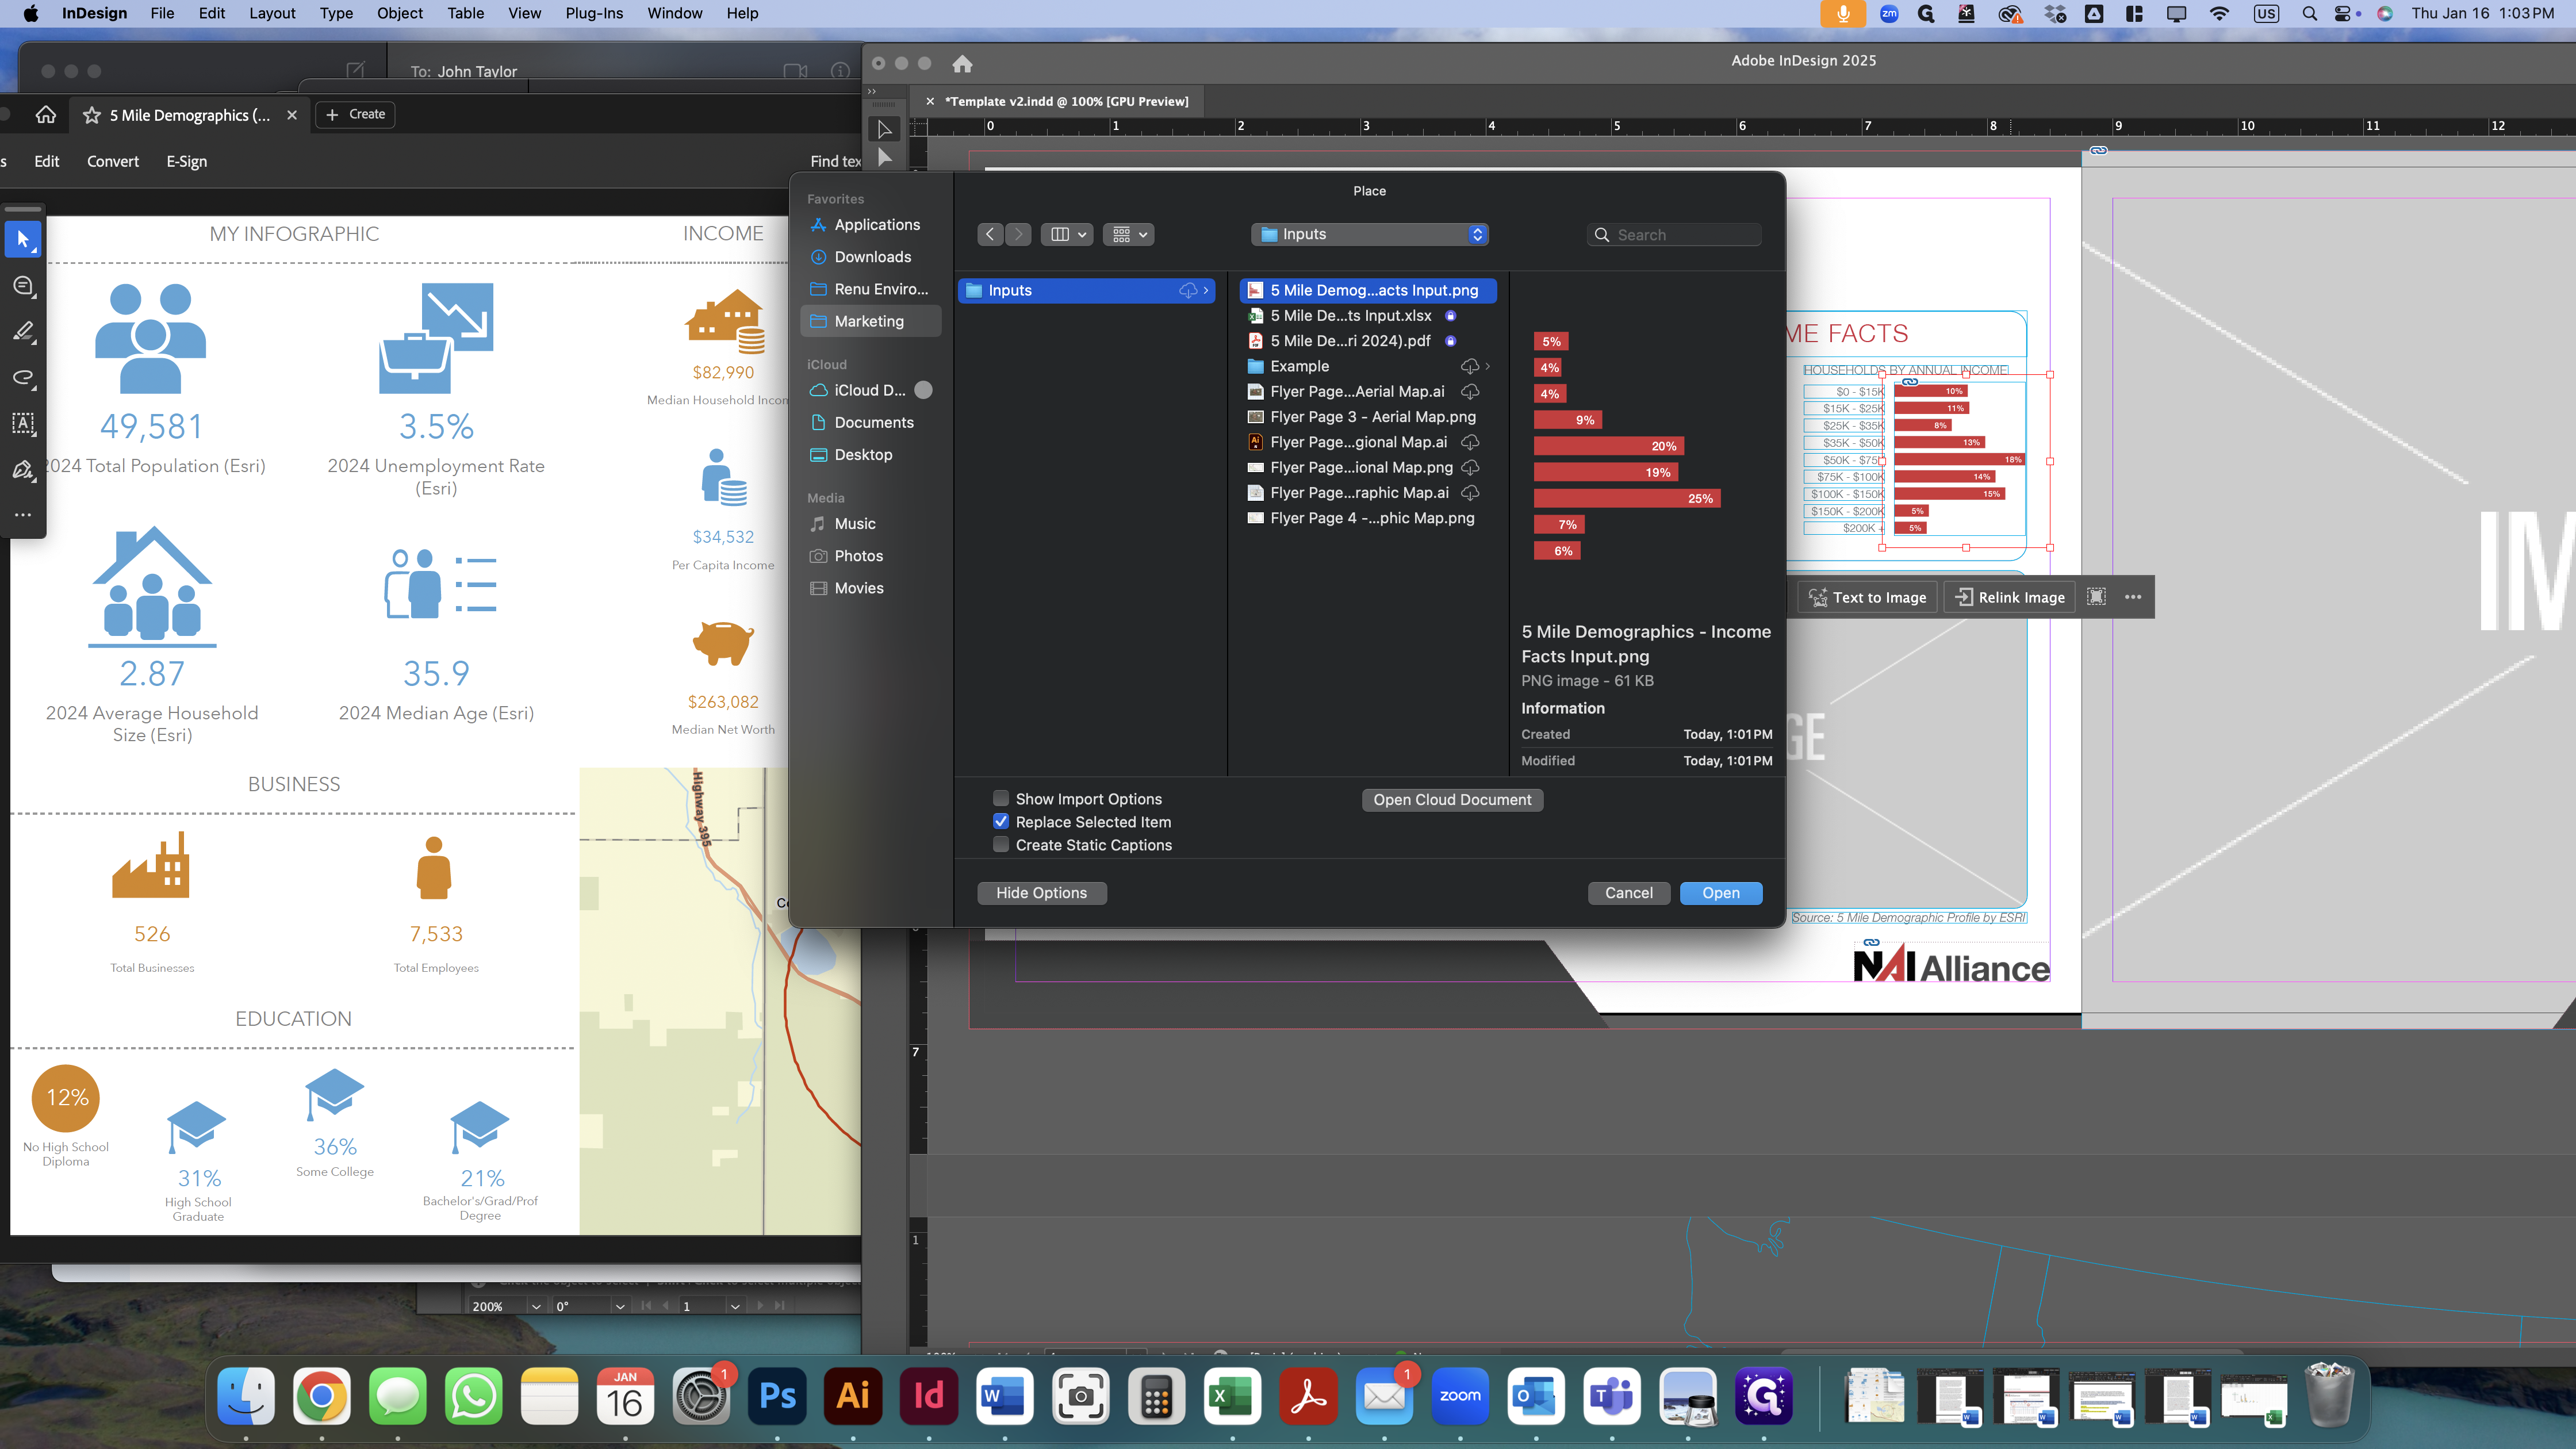Open Acrobat Convert menu
The width and height of the screenshot is (2576, 1449).
click(x=113, y=161)
